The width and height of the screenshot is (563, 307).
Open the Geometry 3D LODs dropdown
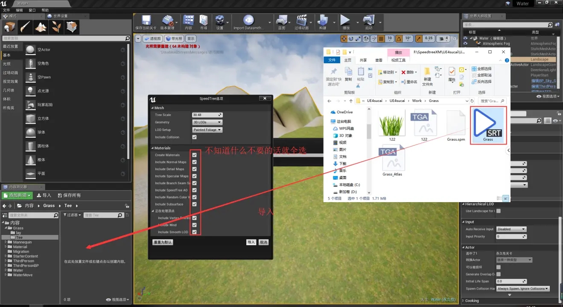point(207,122)
